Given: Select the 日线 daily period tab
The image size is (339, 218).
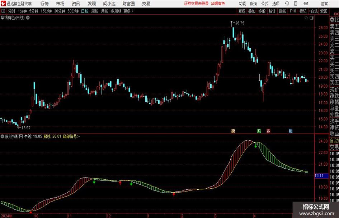Looking at the screenshot, I should click(x=85, y=11).
